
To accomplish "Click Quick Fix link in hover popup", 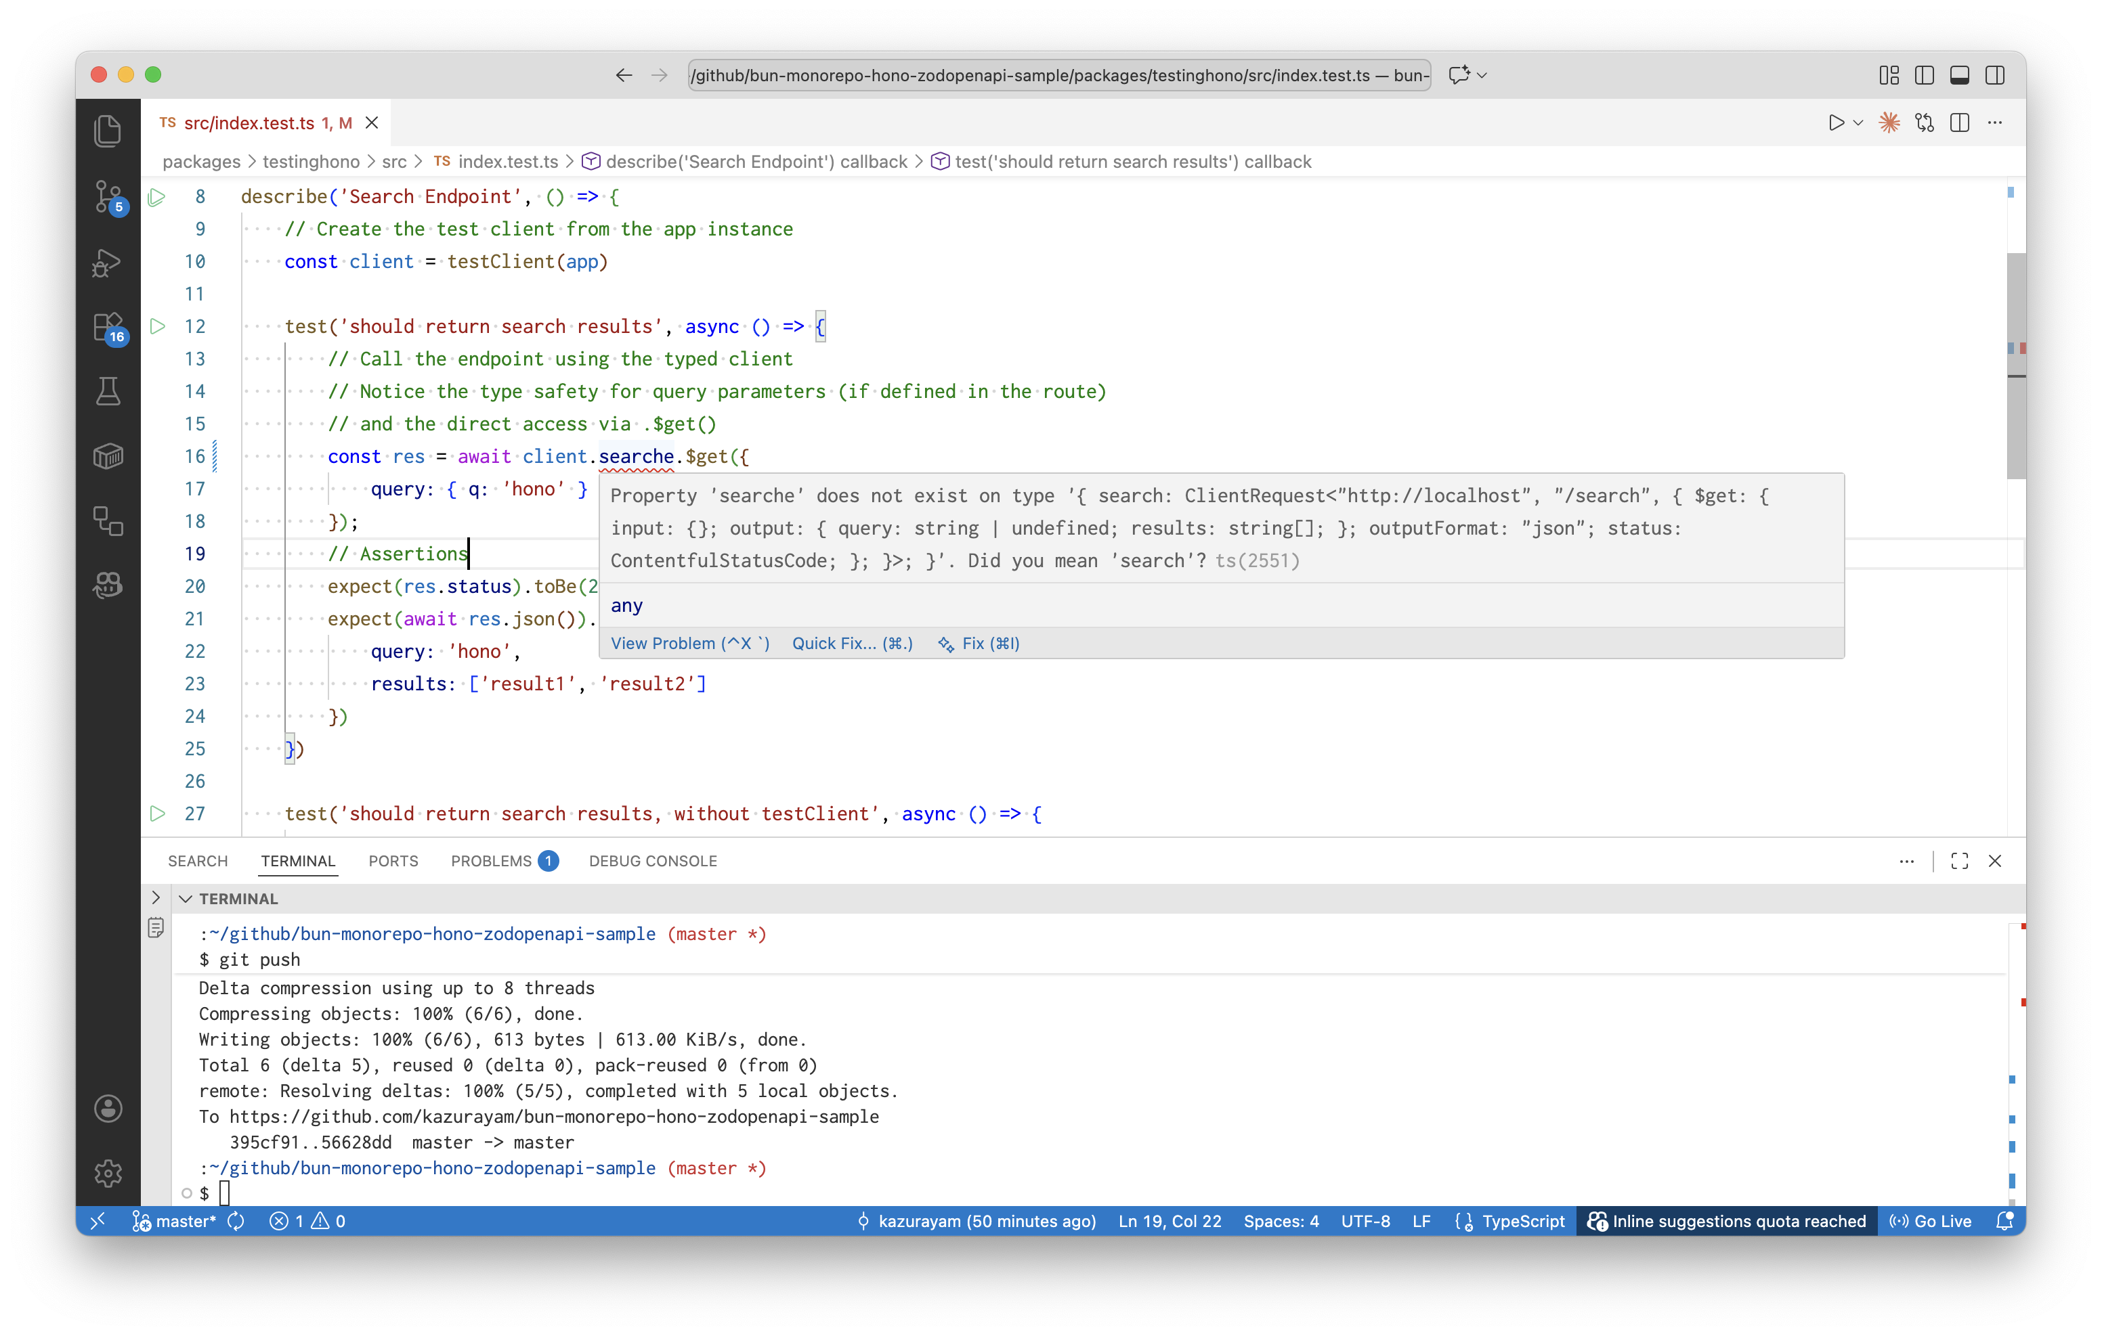I will pos(851,643).
